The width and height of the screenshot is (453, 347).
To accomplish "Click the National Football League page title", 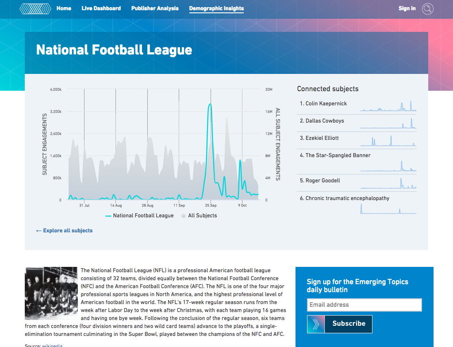I will click(x=114, y=50).
